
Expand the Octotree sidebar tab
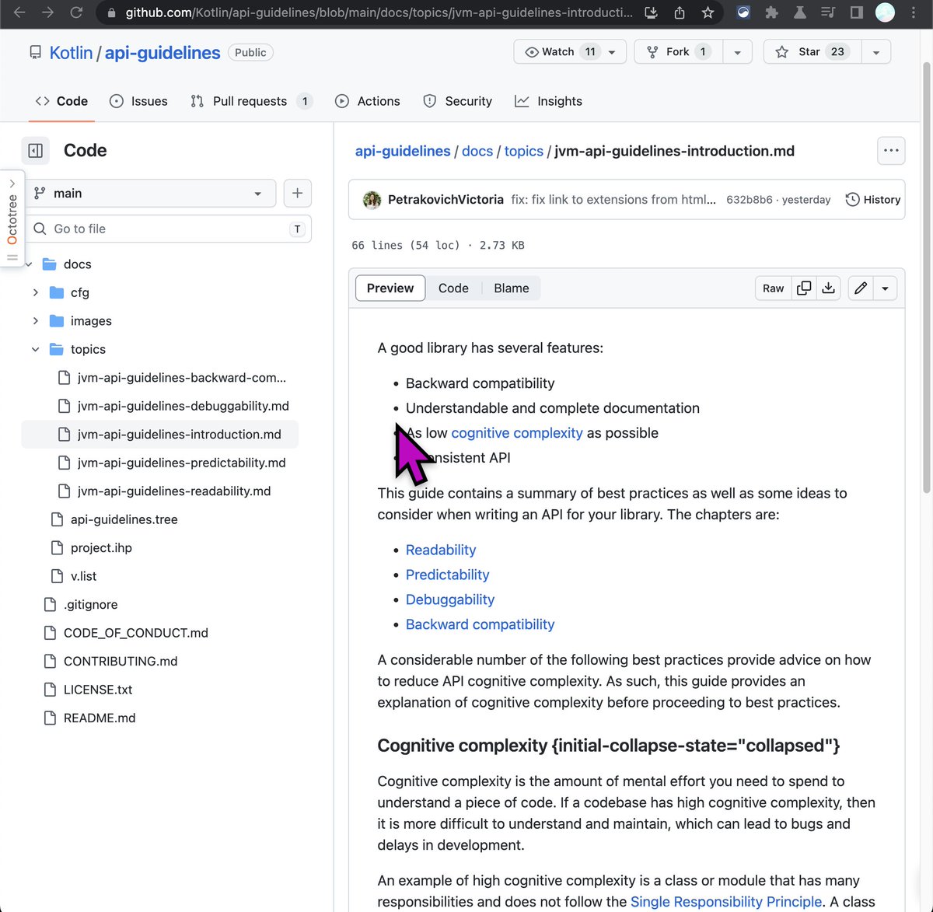(12, 218)
